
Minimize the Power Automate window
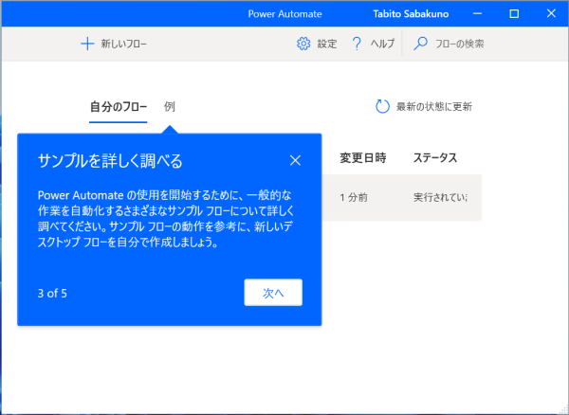(x=478, y=14)
